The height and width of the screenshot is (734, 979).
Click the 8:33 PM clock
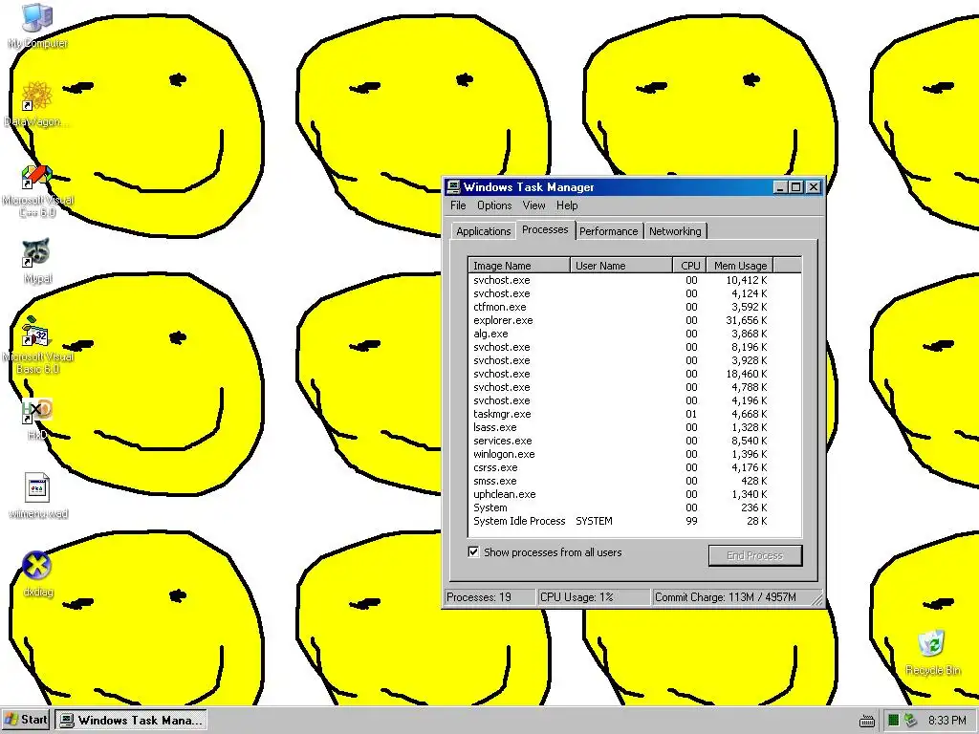pos(946,721)
